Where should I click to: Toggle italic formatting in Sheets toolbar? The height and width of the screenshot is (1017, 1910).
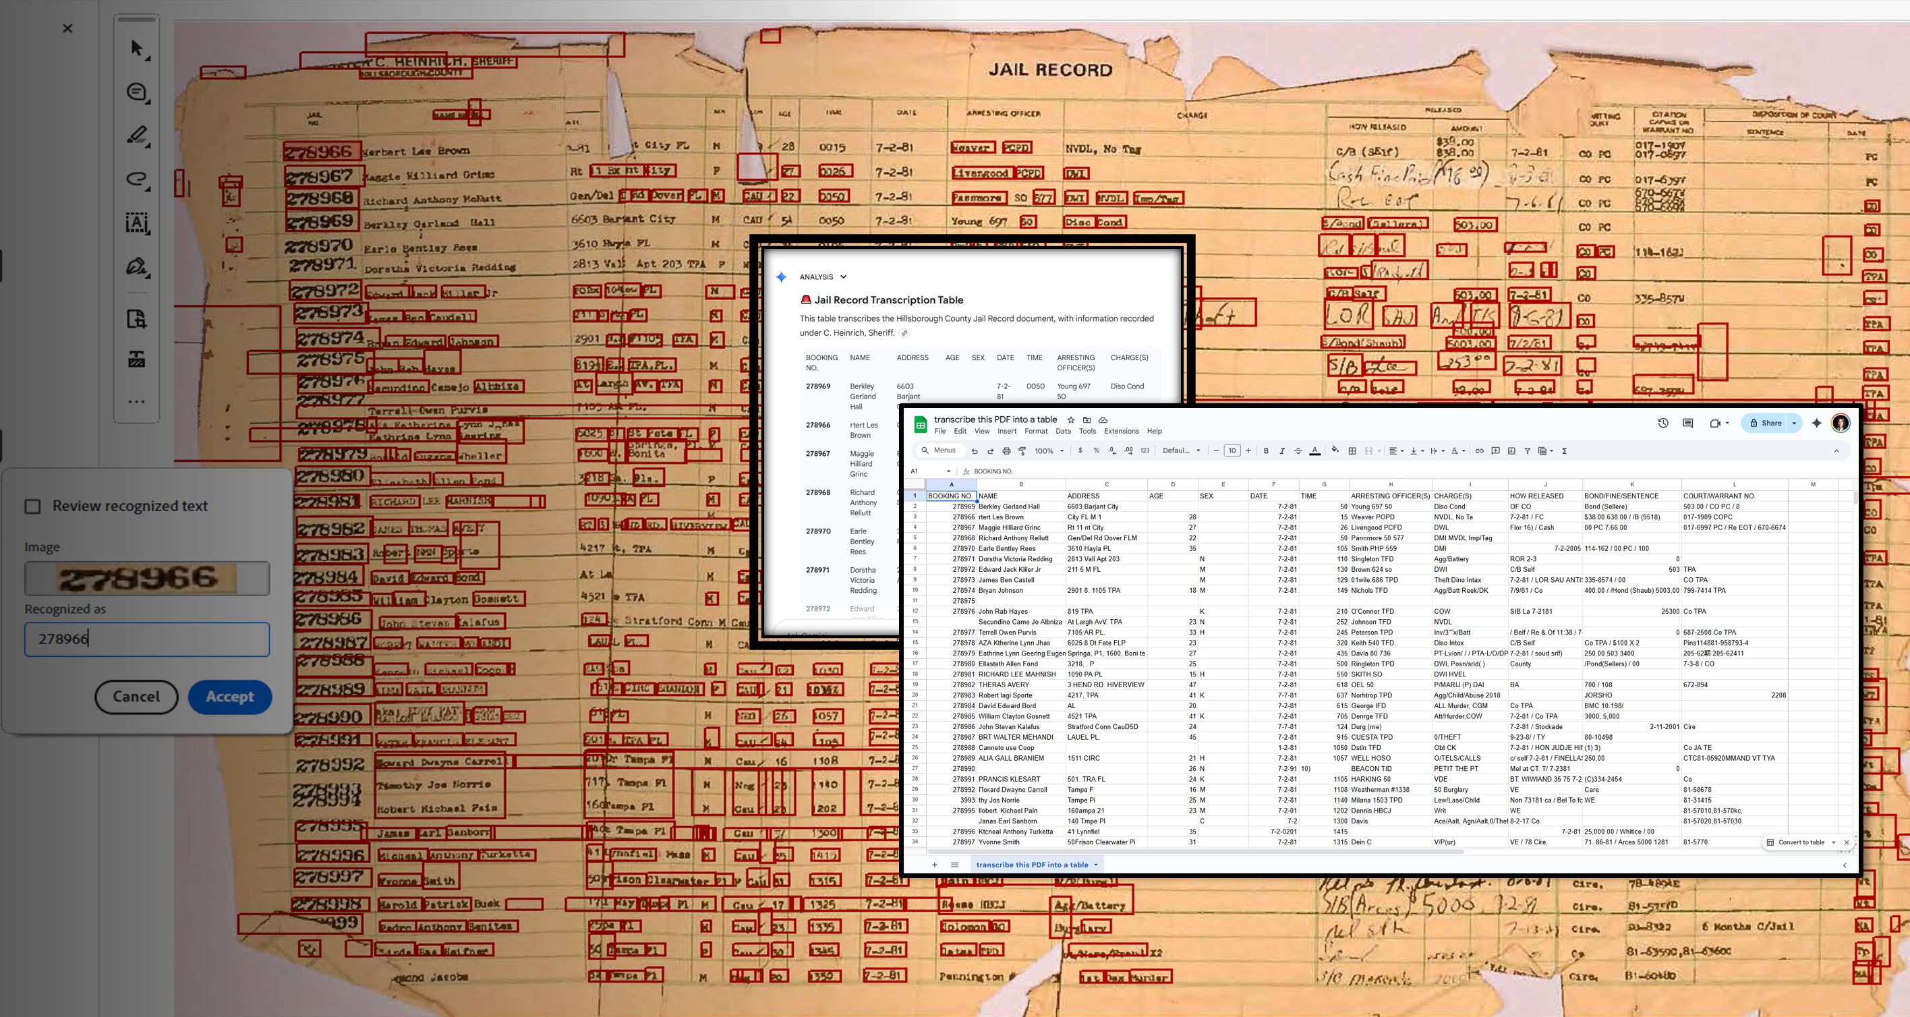1282,451
